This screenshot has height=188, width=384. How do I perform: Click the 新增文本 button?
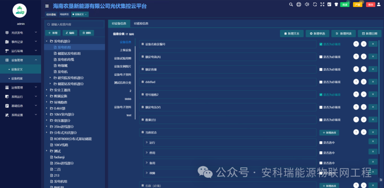(x=292, y=33)
